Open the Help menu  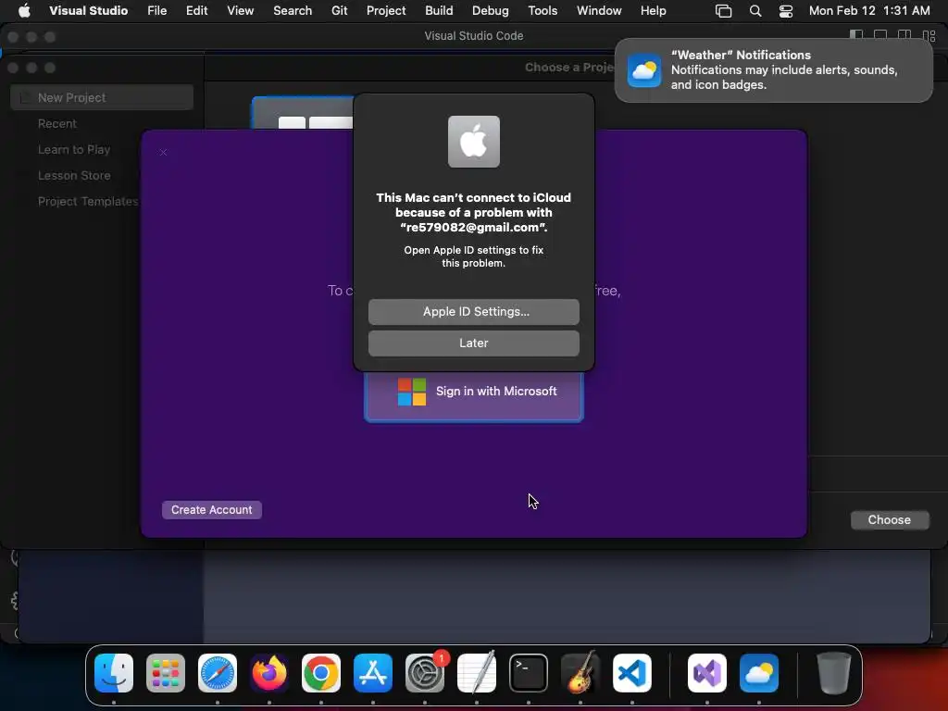(x=653, y=10)
